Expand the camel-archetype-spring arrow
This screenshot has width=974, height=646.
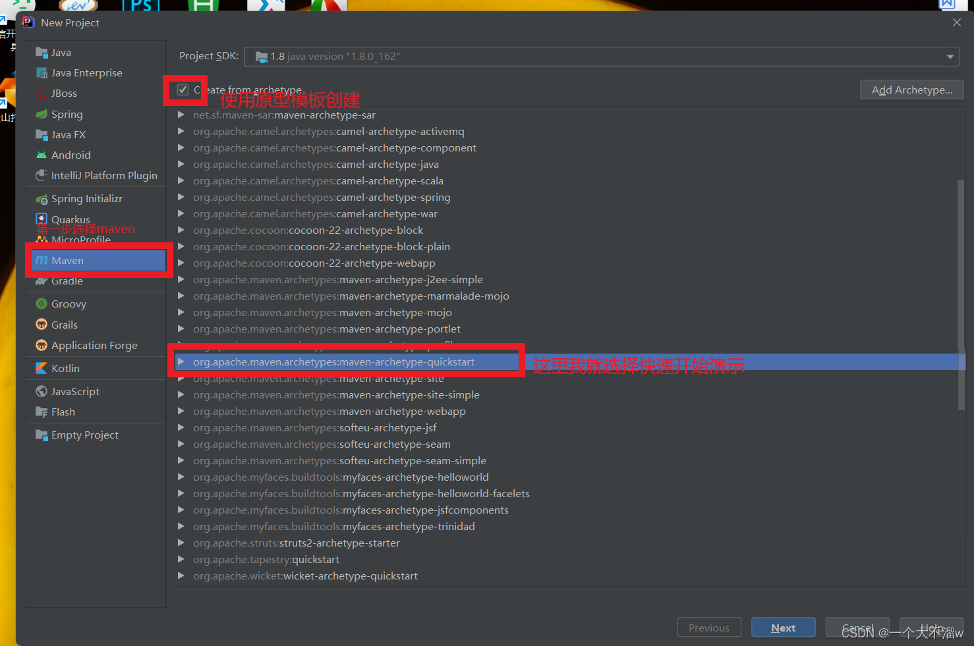[181, 197]
